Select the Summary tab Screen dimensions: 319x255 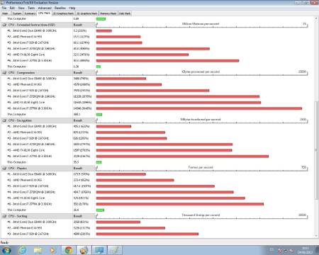click(x=30, y=13)
